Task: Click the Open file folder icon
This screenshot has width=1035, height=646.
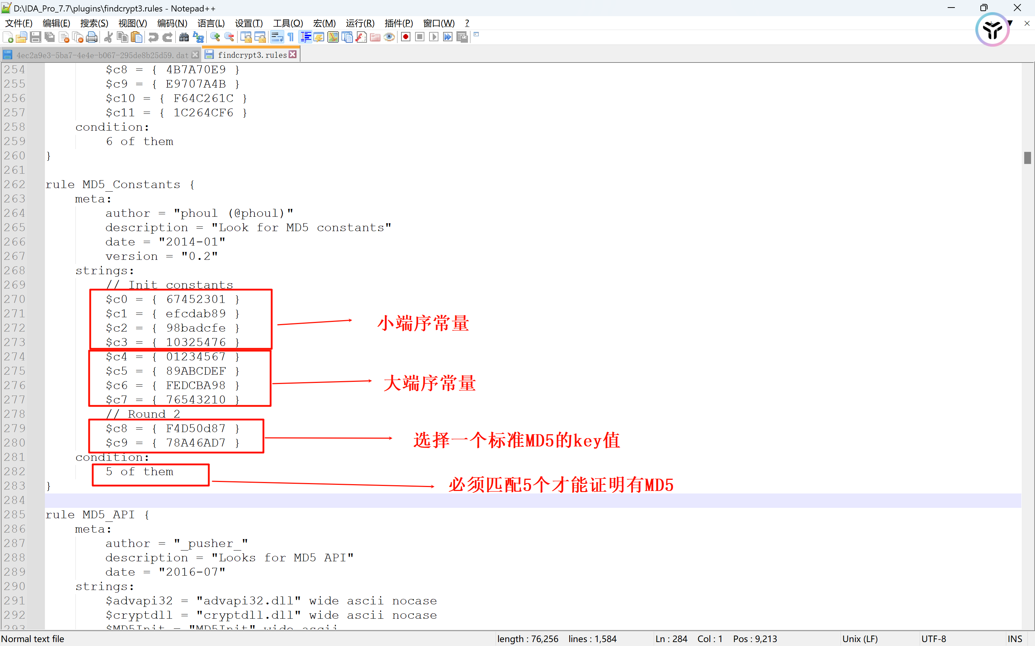Action: coord(22,37)
